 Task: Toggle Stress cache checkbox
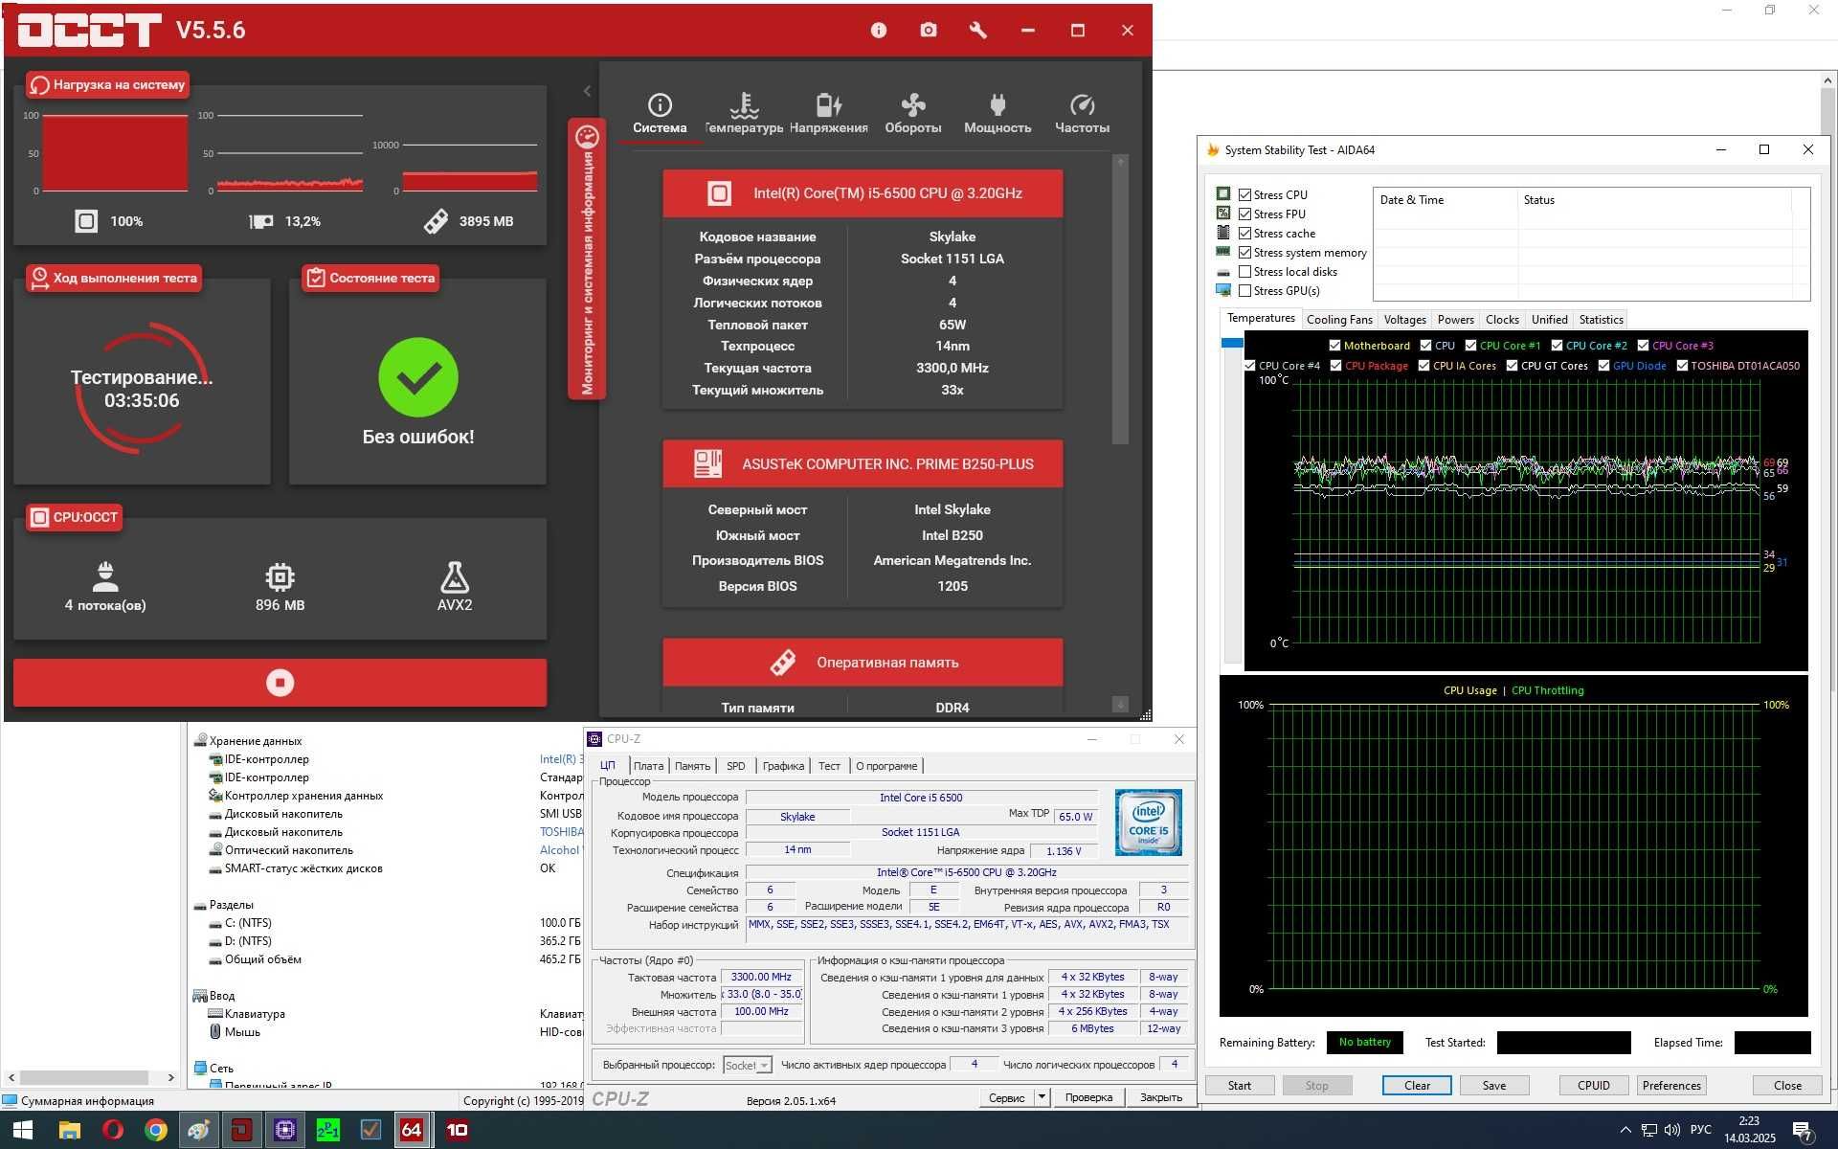pos(1244,233)
